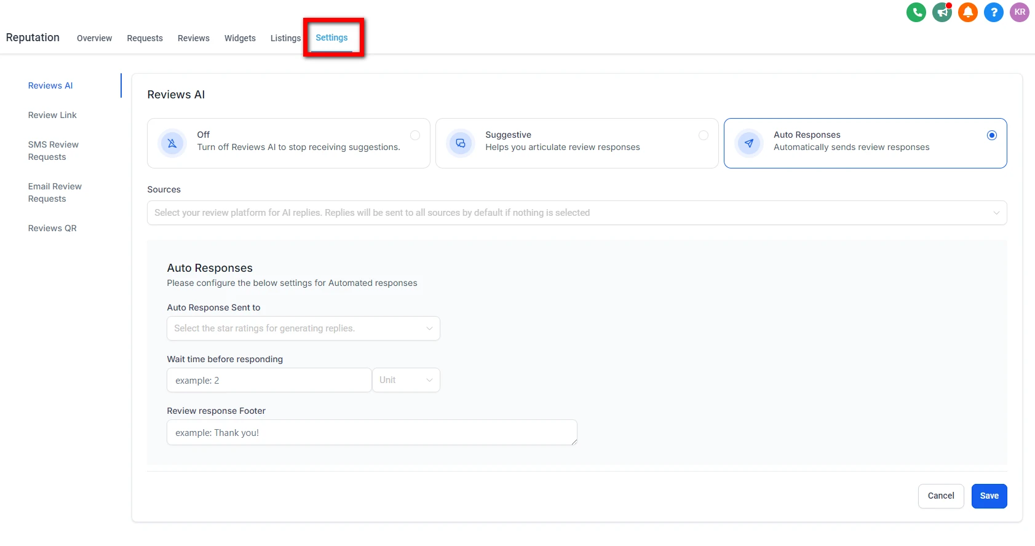Open Reviews AI in sidebar
Screen dimensions: 1035x546
point(50,85)
